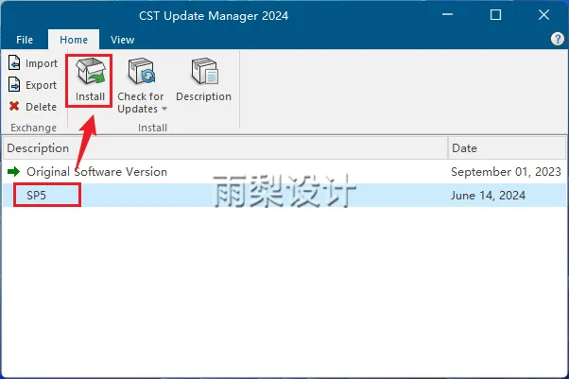The width and height of the screenshot is (569, 379).
Task: Minimize the CST Update Manager window
Action: click(x=447, y=14)
